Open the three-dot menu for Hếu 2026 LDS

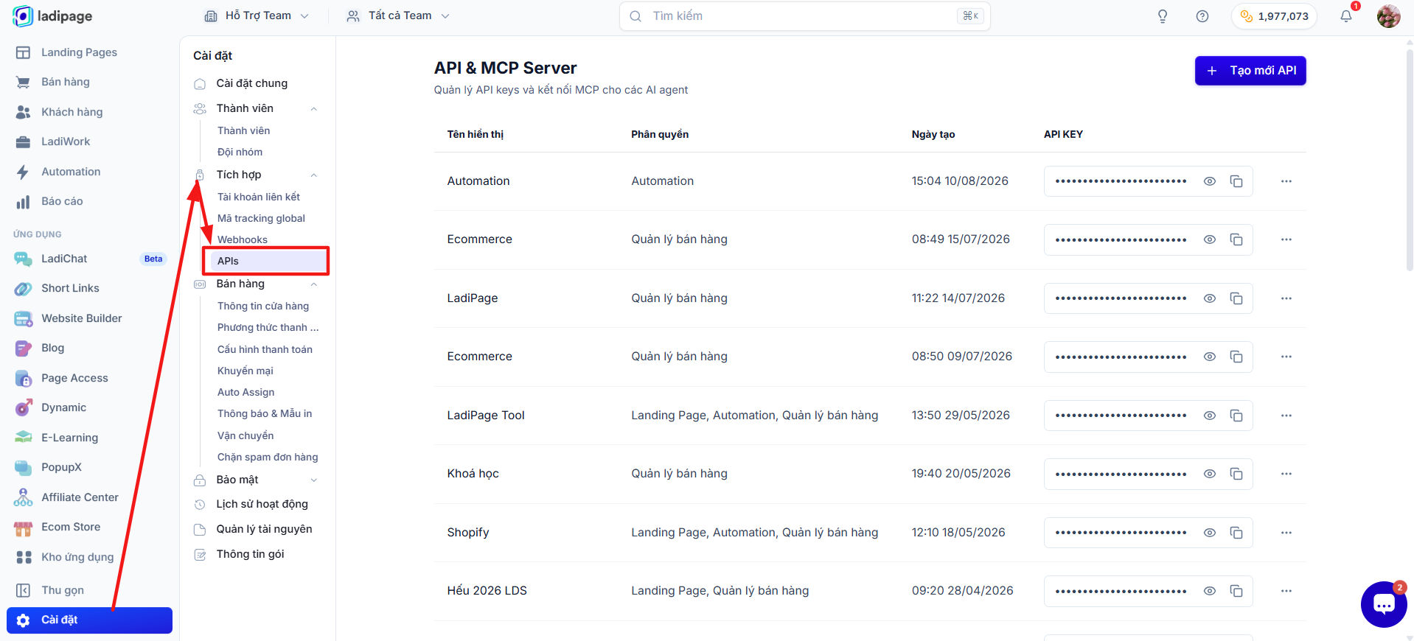click(1286, 591)
